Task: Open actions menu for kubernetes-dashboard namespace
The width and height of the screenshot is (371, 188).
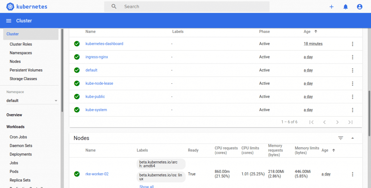Action: click(x=352, y=44)
